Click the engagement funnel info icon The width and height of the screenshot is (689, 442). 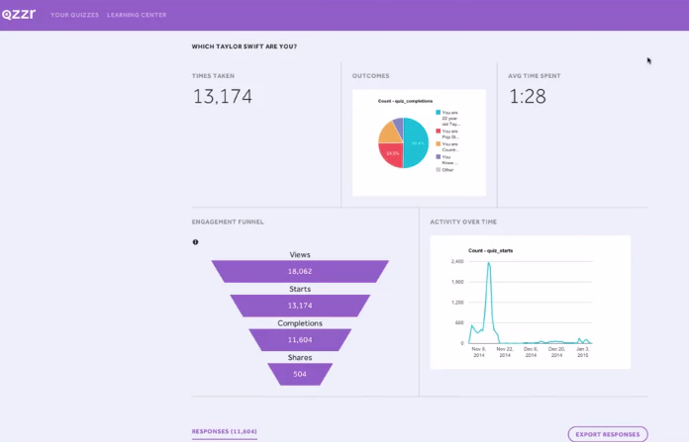(x=196, y=242)
